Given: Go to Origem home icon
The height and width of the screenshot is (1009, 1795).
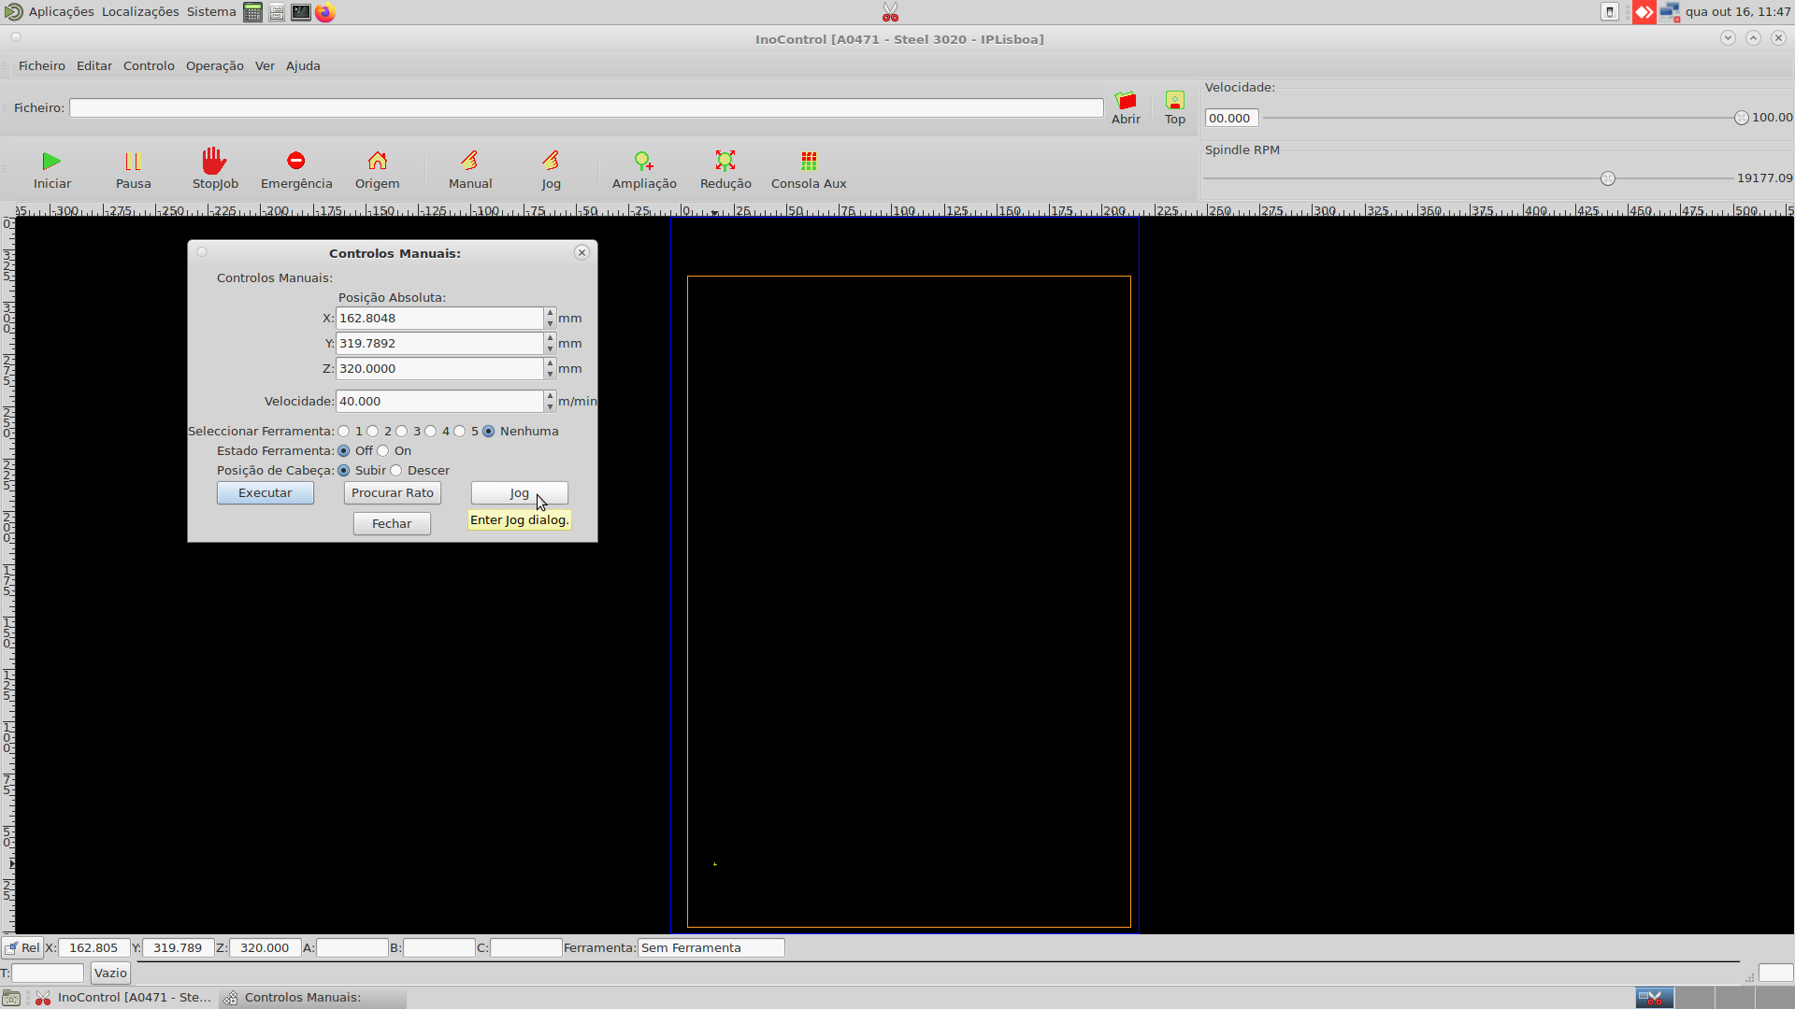Looking at the screenshot, I should click(377, 162).
